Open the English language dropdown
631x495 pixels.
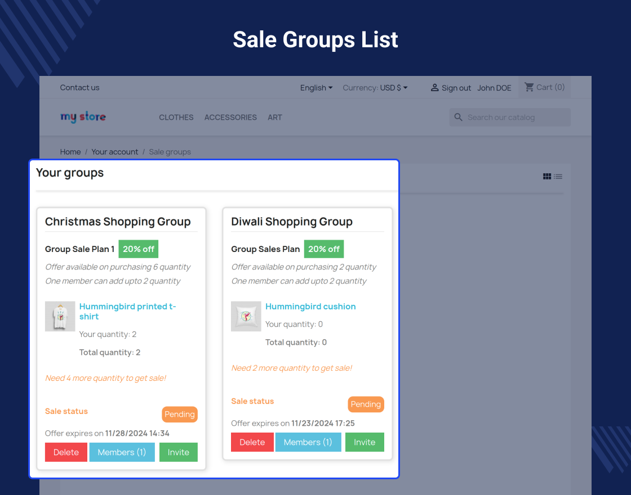316,88
